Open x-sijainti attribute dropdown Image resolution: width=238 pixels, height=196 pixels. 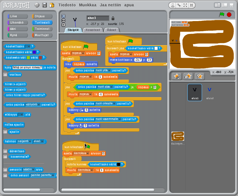pyautogui.click(x=24, y=141)
